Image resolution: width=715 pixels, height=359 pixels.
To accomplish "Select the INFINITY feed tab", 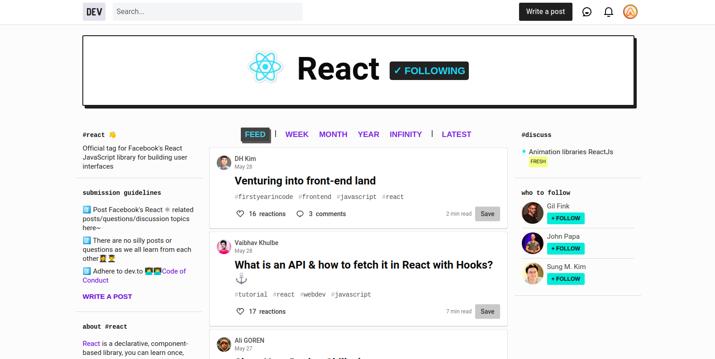I will coord(405,134).
